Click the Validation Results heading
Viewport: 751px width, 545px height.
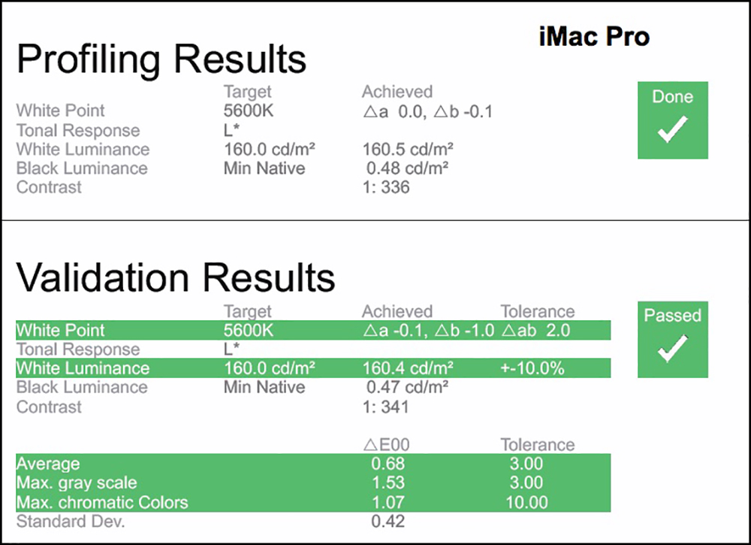pos(176,278)
